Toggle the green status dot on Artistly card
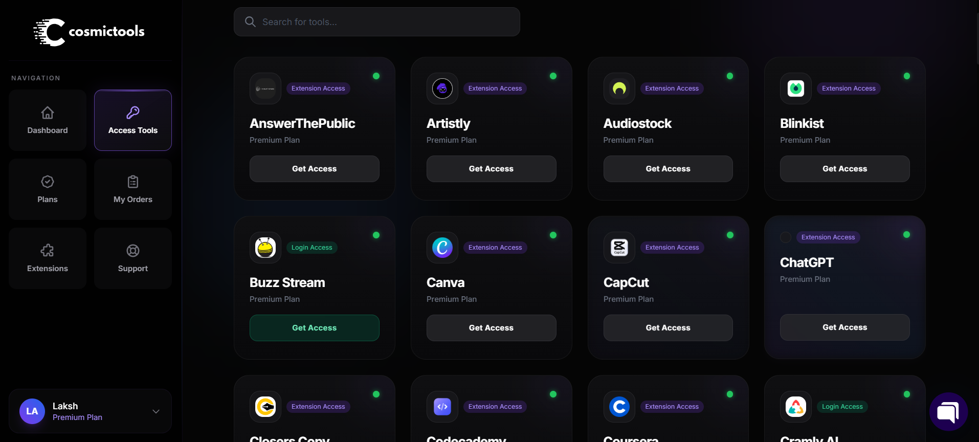The image size is (979, 442). tap(553, 76)
